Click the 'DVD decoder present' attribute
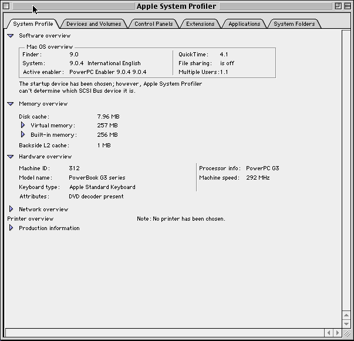 pyautogui.click(x=96, y=197)
